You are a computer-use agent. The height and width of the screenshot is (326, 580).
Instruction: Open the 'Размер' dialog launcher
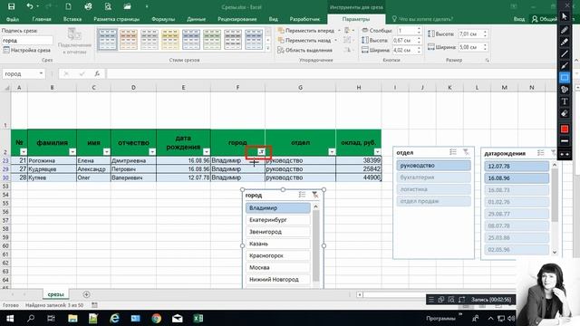(x=488, y=60)
